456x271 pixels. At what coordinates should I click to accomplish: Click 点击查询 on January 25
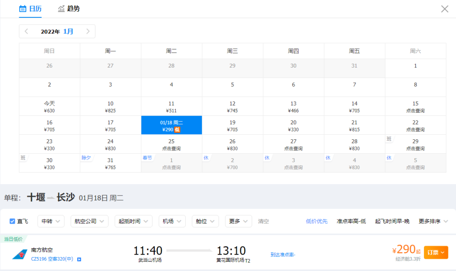tap(171, 149)
